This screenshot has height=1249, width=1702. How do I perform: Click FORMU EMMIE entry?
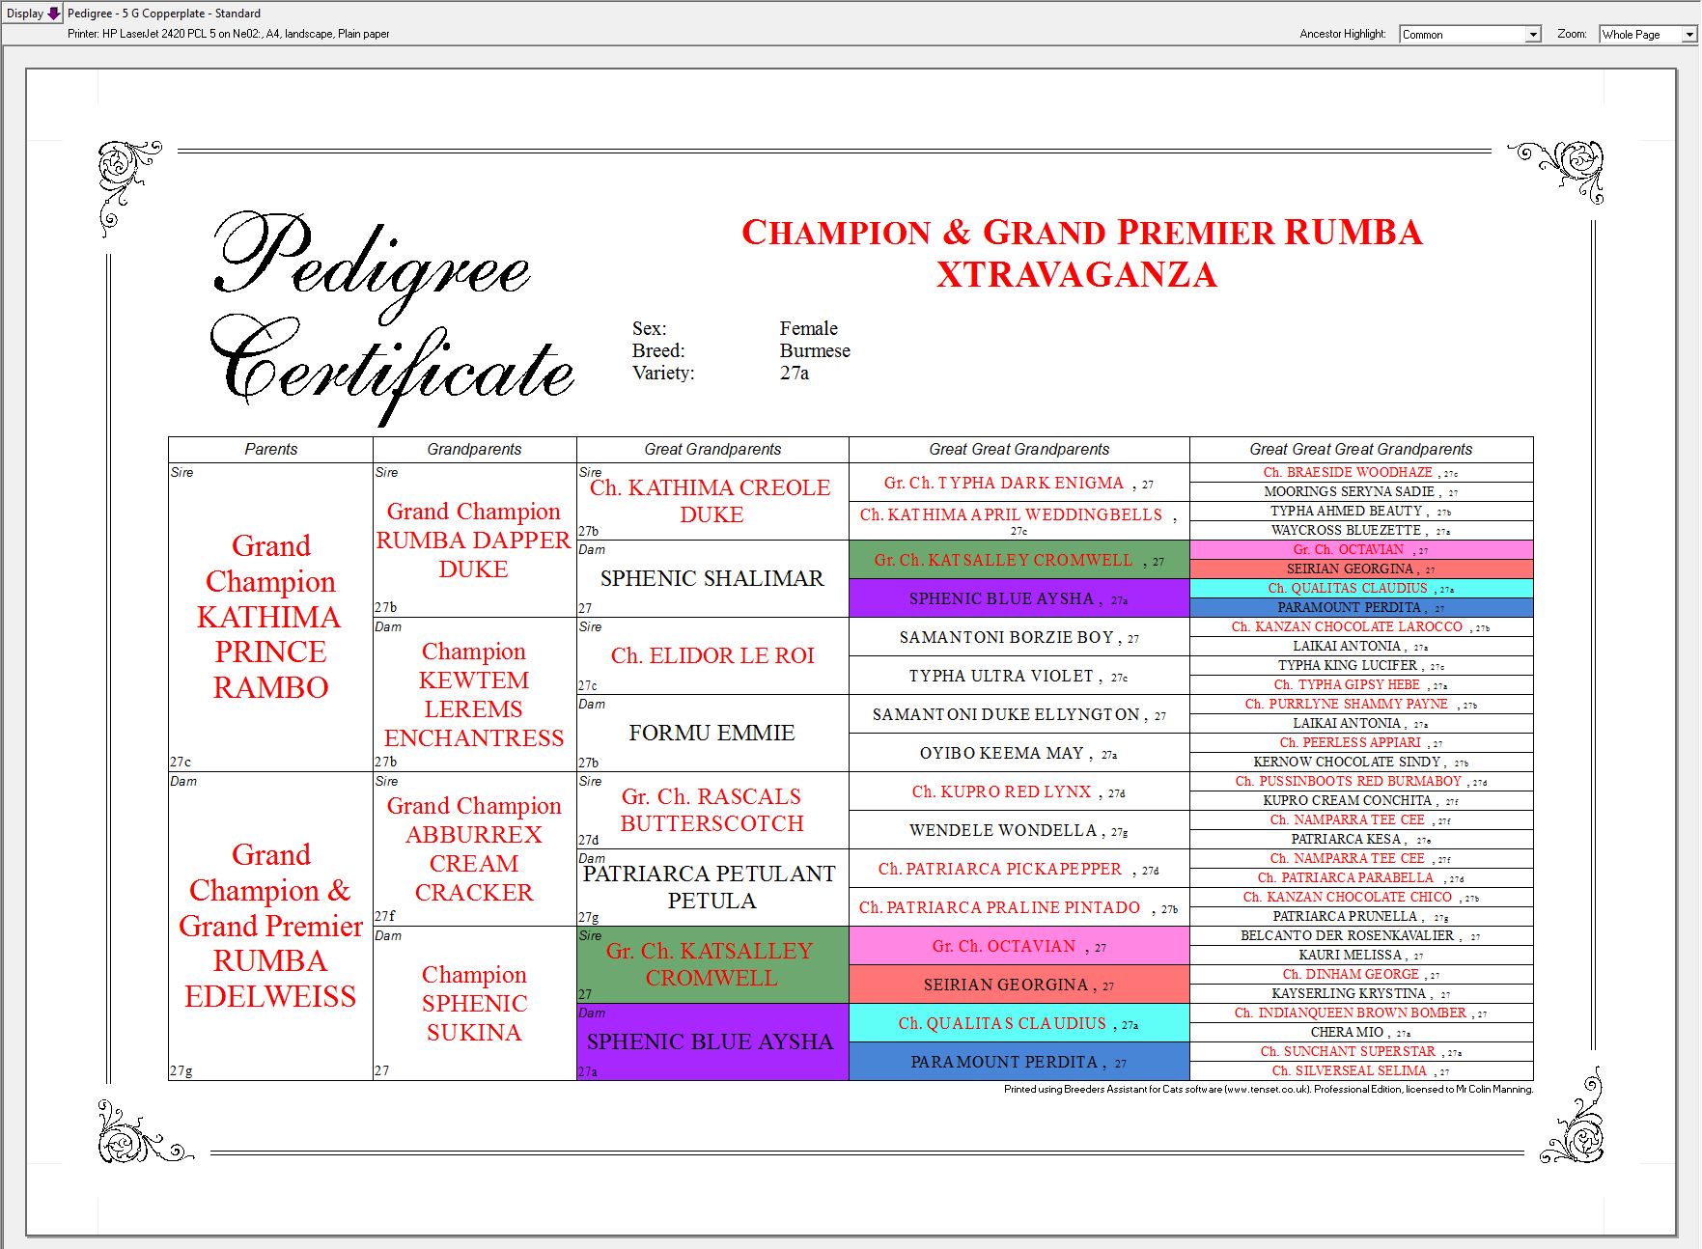click(x=712, y=733)
